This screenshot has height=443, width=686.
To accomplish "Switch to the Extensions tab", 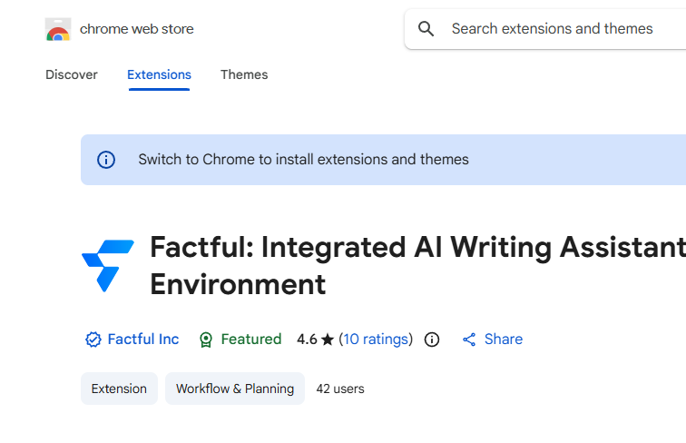I will (160, 74).
